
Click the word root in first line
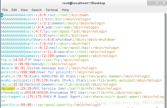click(30, 15)
